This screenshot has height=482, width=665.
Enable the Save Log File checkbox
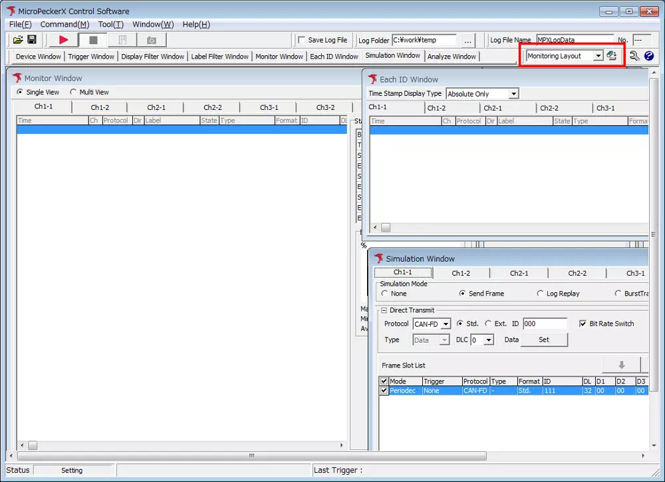point(302,40)
